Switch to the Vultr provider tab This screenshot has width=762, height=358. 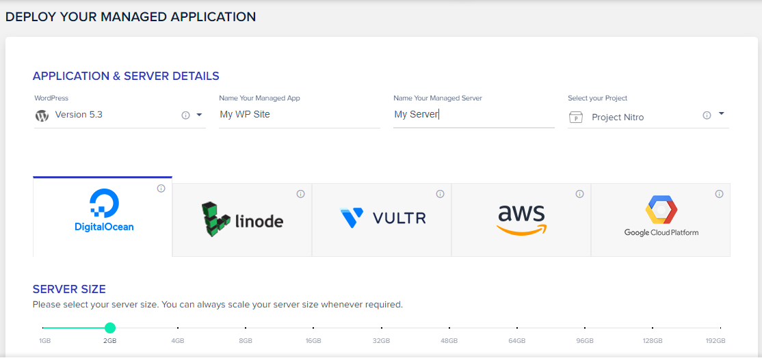(x=382, y=220)
